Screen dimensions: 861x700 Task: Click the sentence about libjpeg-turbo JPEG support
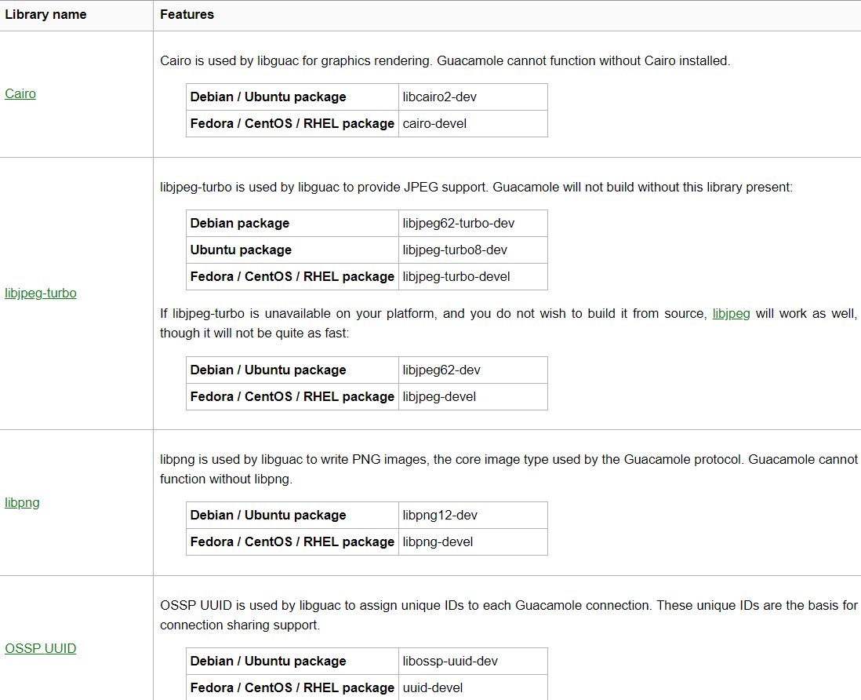477,188
